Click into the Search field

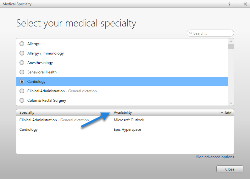(212, 33)
